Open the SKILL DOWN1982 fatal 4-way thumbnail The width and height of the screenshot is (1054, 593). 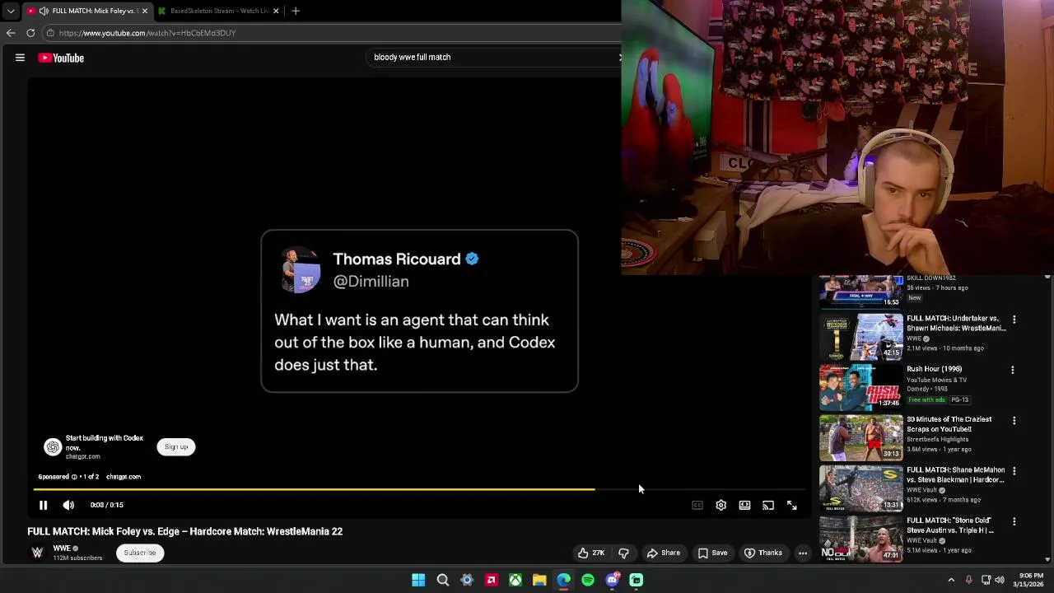point(861,292)
